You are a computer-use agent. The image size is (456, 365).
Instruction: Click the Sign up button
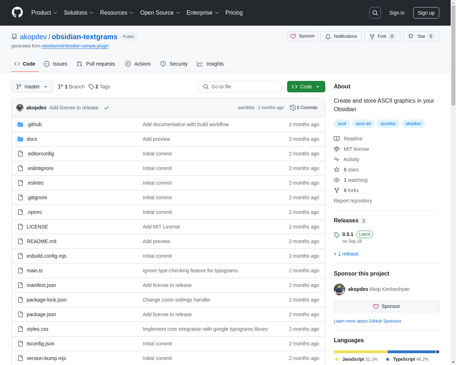pos(426,13)
